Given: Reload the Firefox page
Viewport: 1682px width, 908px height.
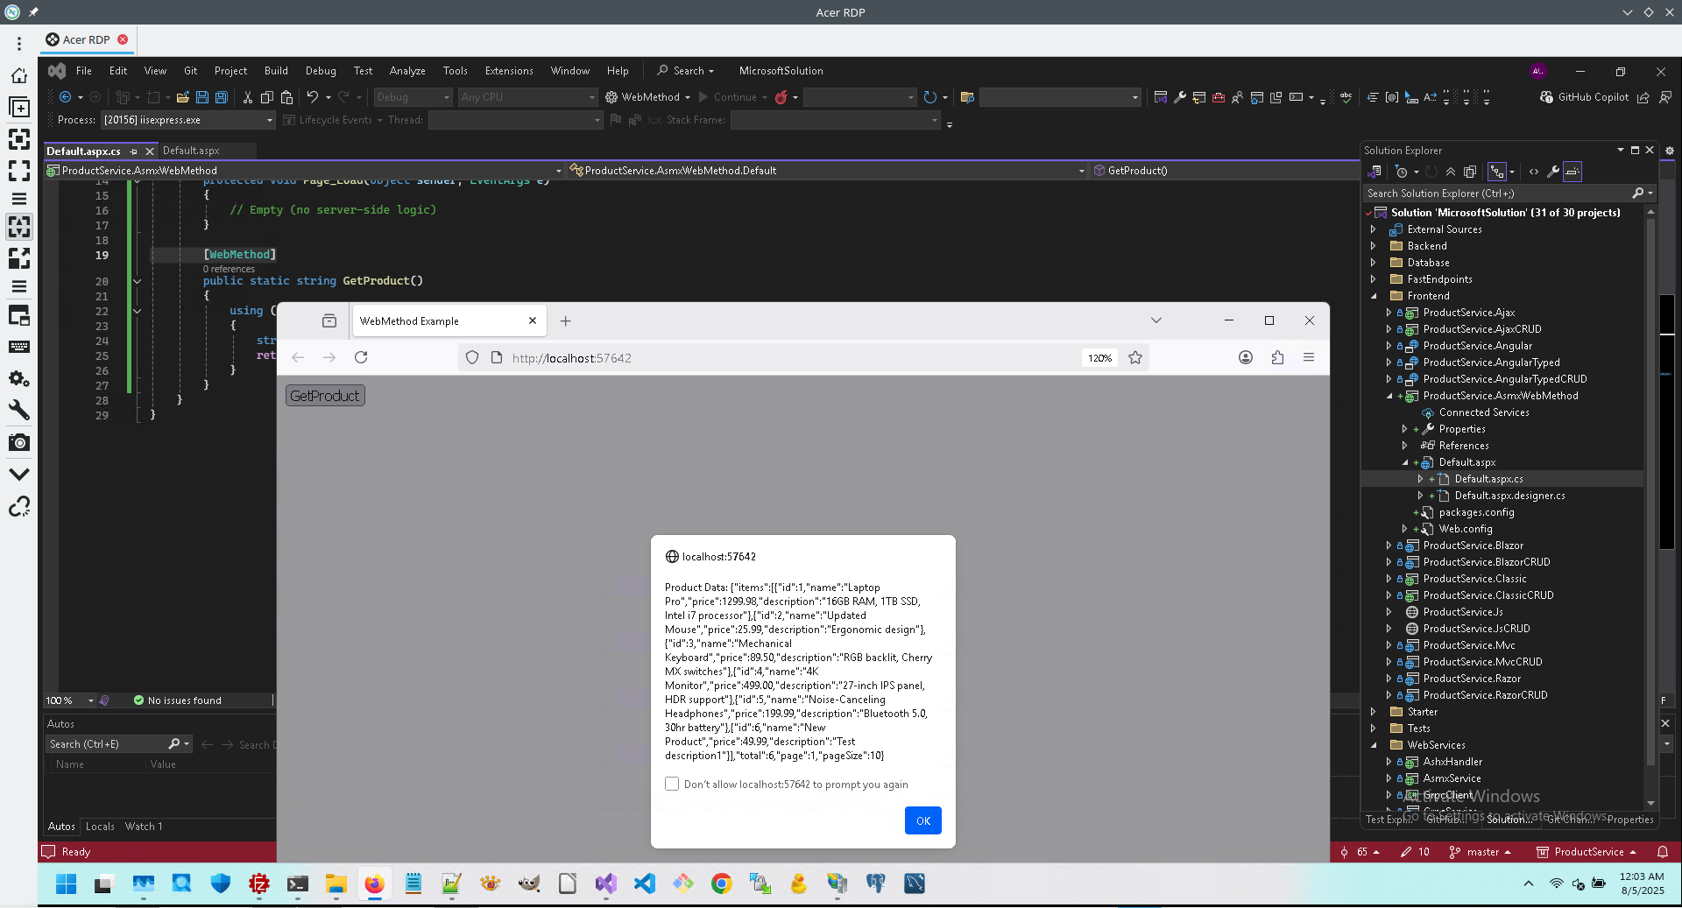Looking at the screenshot, I should coord(361,357).
